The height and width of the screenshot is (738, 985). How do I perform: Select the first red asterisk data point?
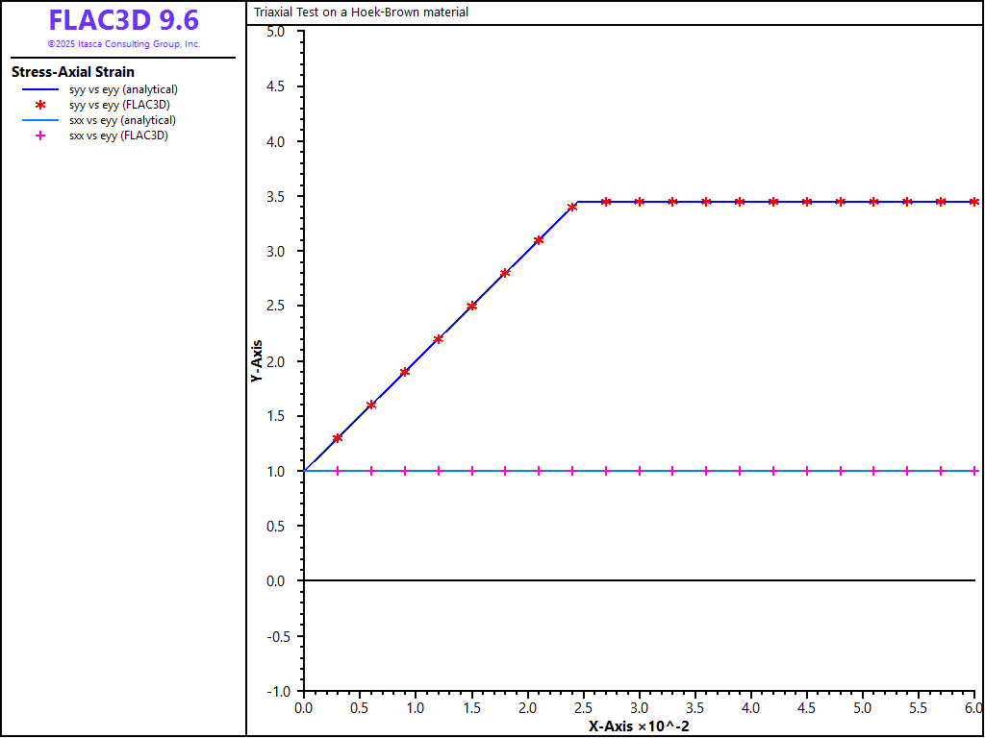coord(338,438)
